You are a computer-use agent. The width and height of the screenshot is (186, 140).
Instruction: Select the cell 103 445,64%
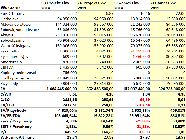[59, 116]
